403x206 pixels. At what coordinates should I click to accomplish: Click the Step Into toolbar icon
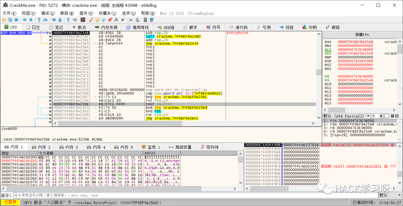click(38, 20)
